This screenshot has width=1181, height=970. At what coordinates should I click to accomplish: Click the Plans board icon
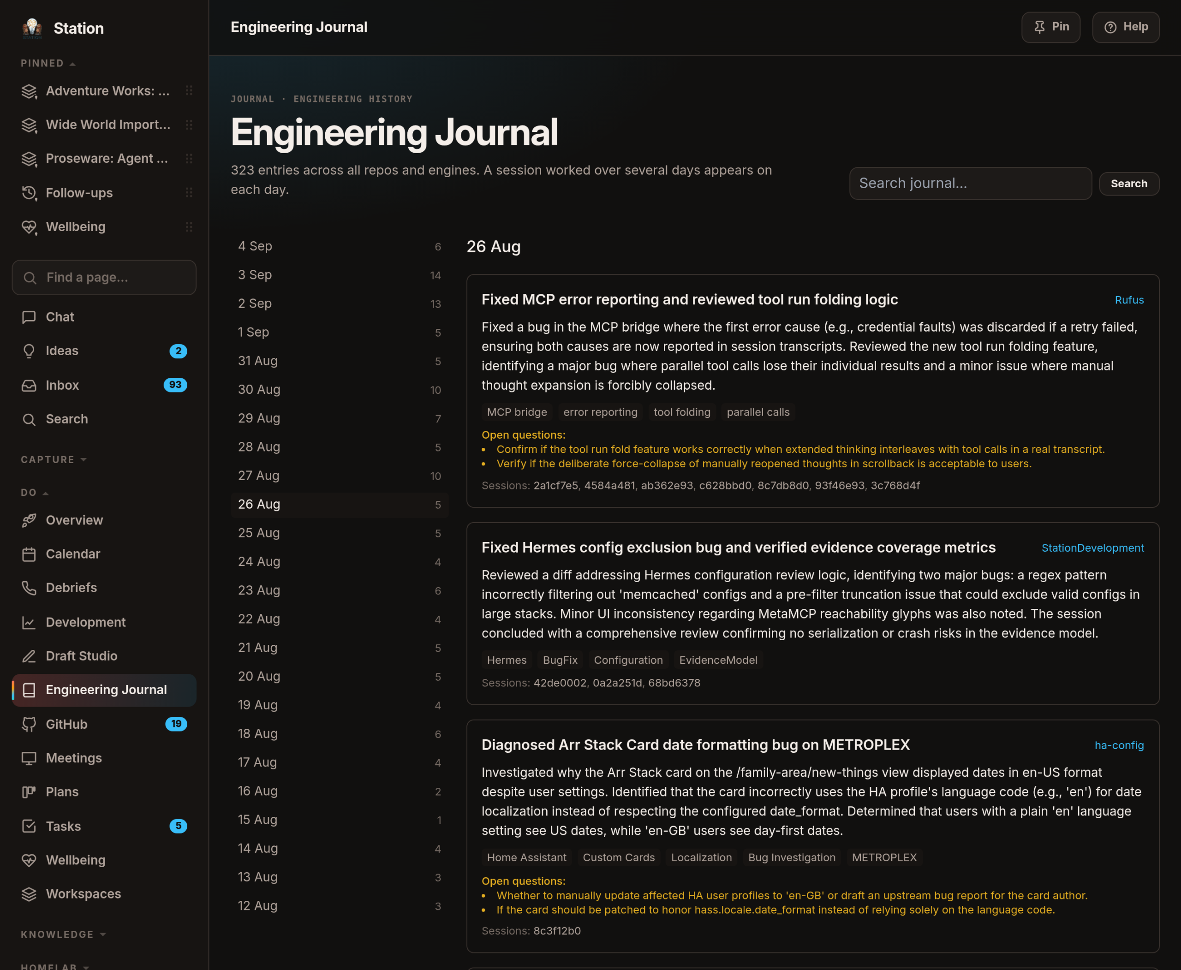(x=29, y=792)
